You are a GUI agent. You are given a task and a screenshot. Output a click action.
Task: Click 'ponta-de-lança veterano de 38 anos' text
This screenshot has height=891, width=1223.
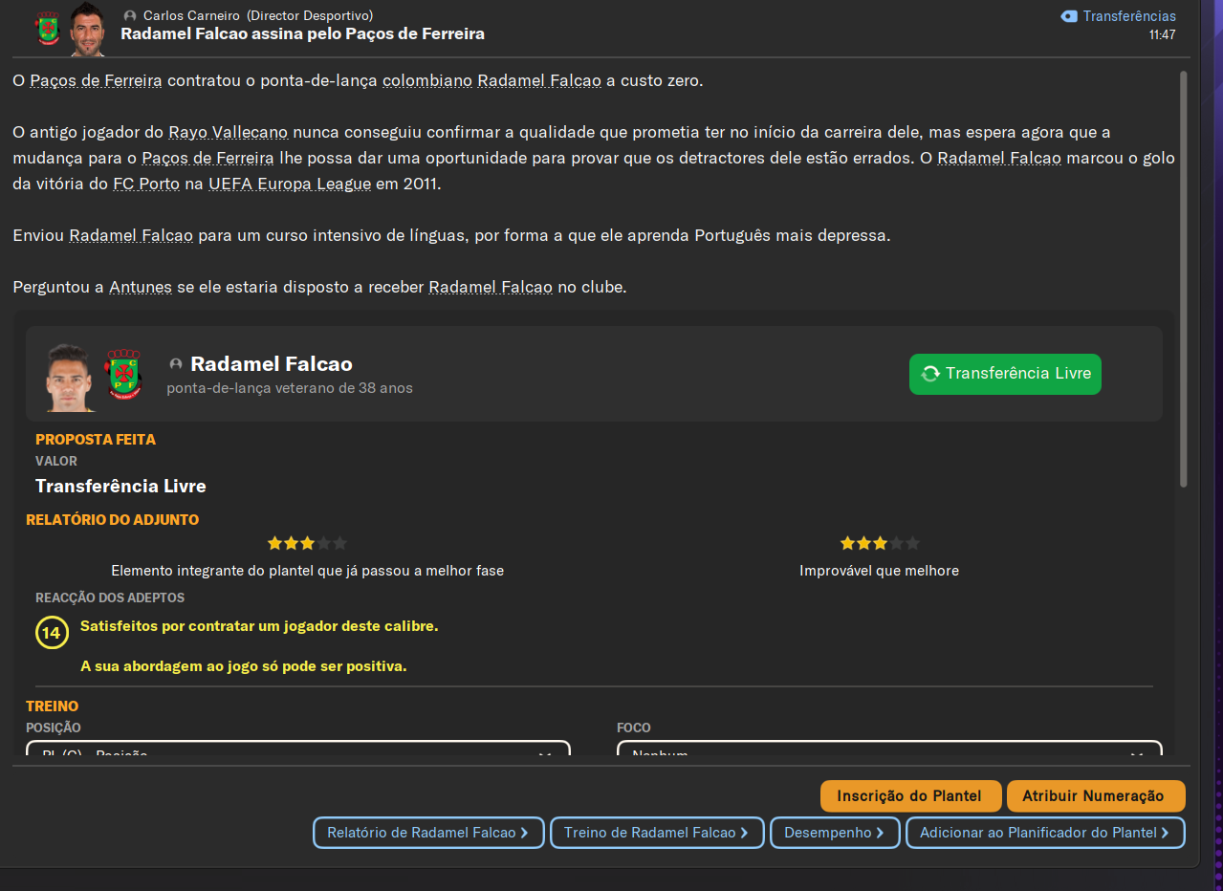[290, 388]
